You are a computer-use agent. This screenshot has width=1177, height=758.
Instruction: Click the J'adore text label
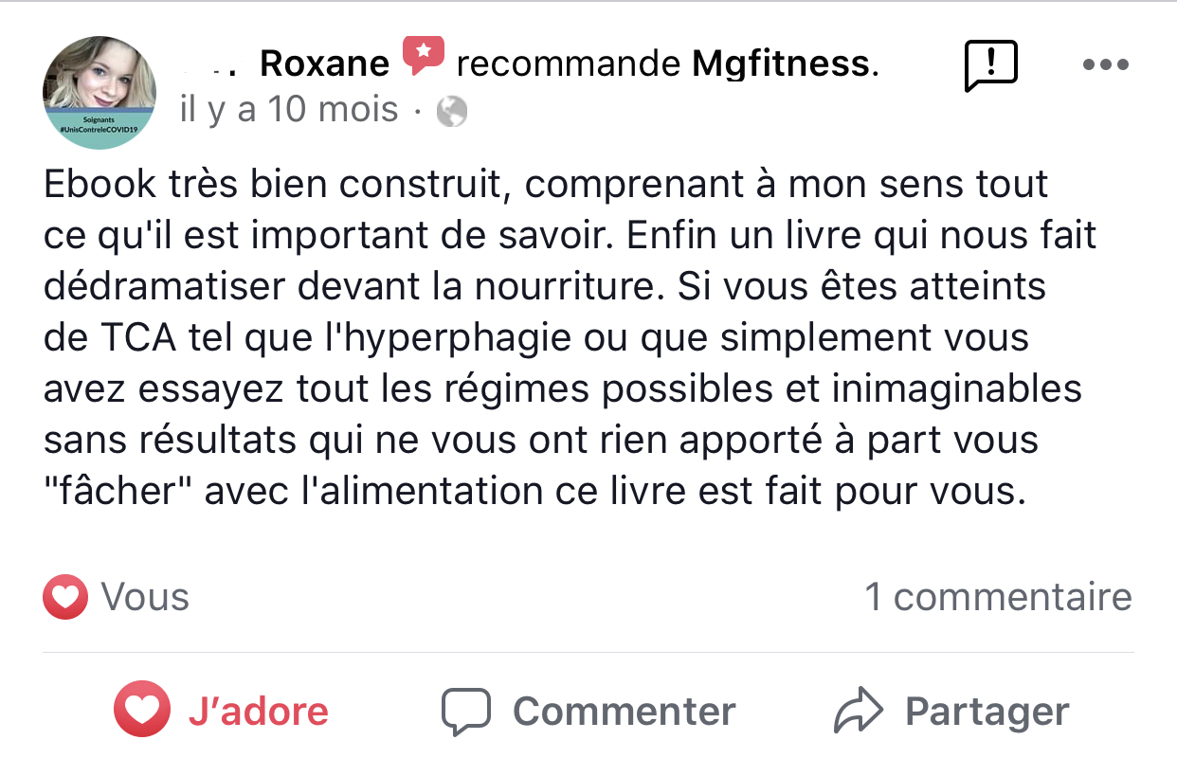point(259,712)
